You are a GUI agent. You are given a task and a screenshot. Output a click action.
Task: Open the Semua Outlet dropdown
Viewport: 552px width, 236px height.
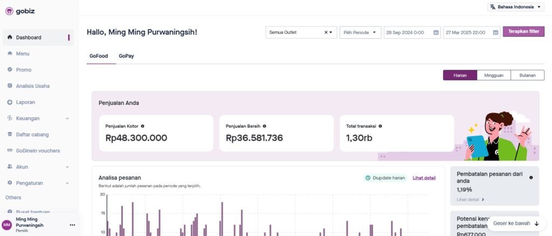coord(301,32)
